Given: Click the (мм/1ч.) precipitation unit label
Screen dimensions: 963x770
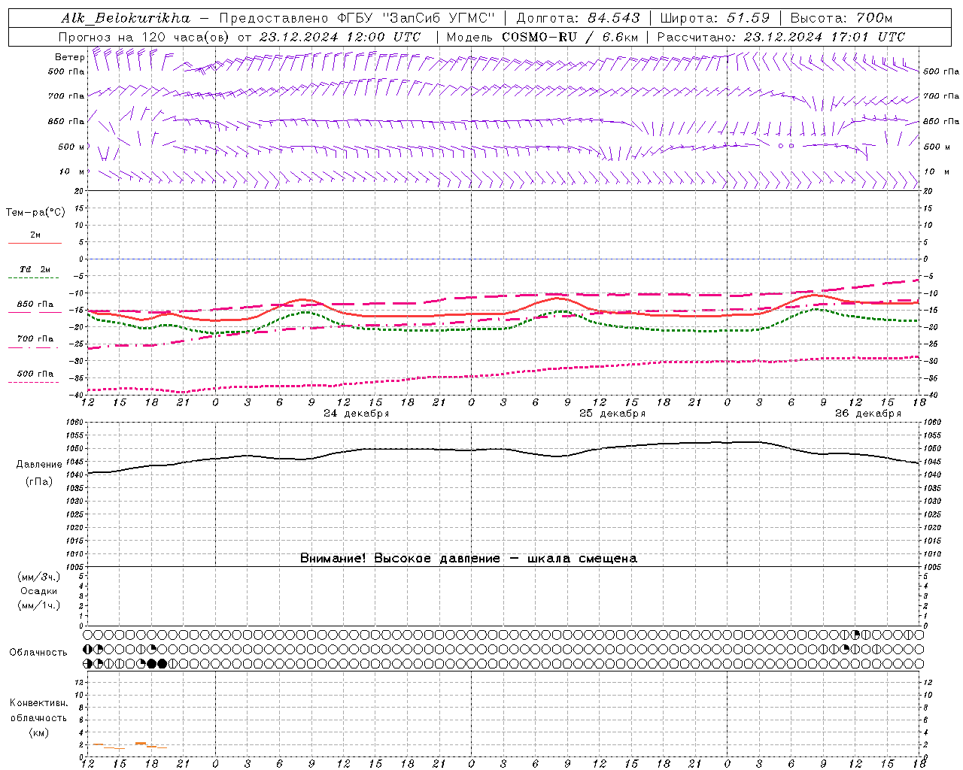Looking at the screenshot, I should (x=39, y=605).
